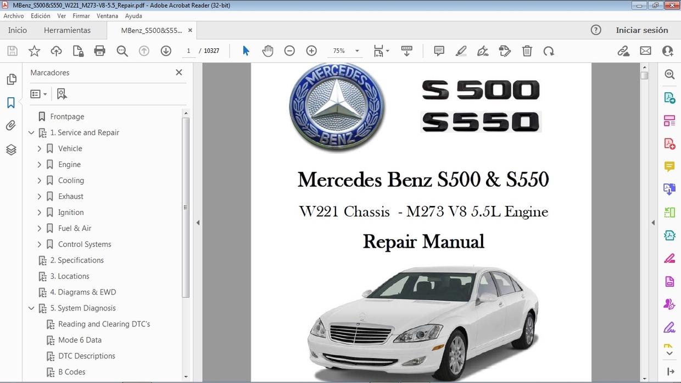
Task: Activate the Fill & Sign tool
Action: click(483, 51)
